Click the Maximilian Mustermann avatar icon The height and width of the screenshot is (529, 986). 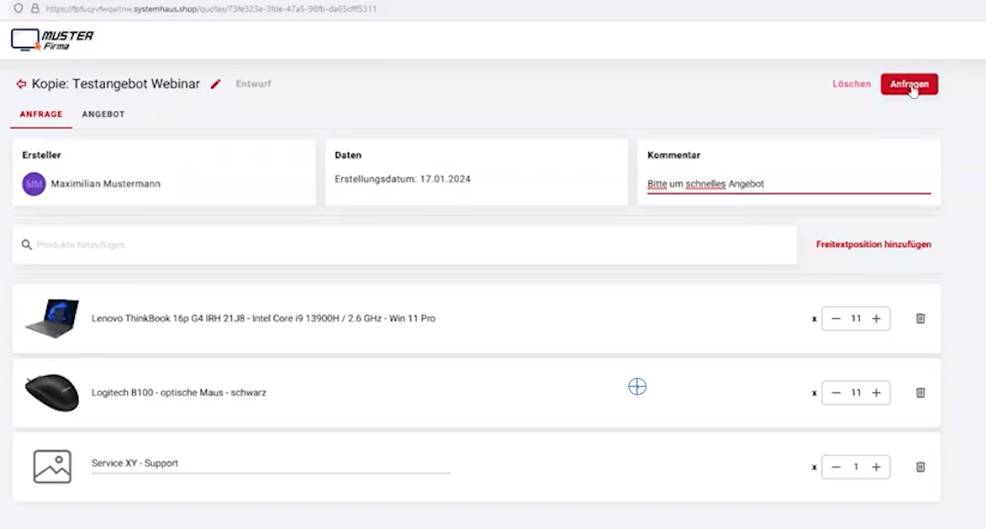click(34, 184)
